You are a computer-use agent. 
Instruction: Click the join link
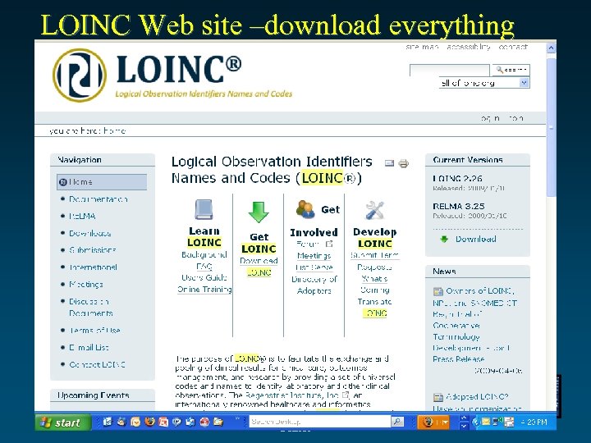(x=516, y=118)
